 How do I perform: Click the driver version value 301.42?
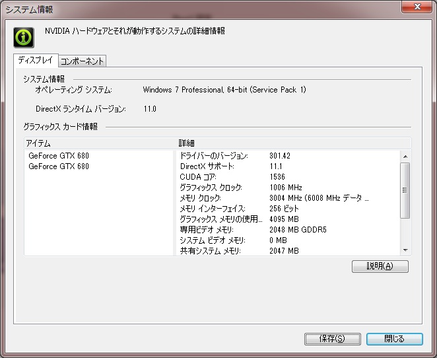point(280,156)
